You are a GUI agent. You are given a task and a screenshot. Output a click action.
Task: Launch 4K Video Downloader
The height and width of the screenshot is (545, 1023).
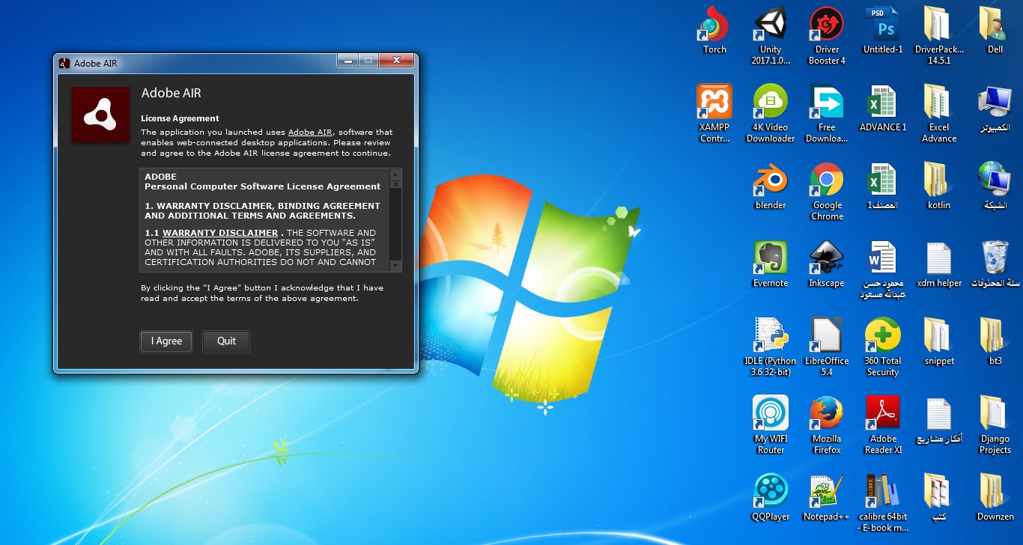pos(770,101)
